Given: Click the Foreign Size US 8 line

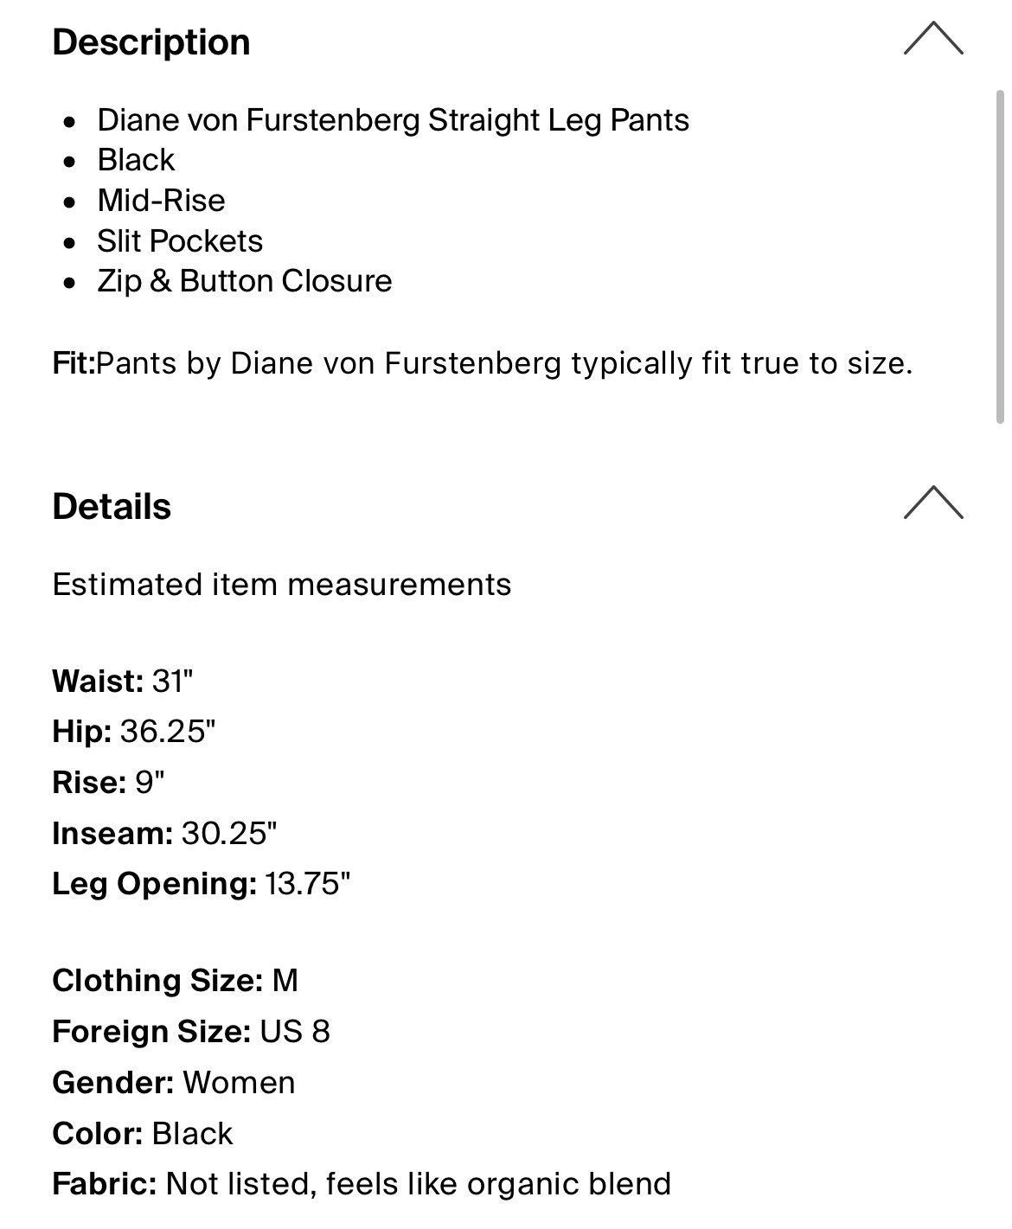Looking at the screenshot, I should pos(190,1032).
